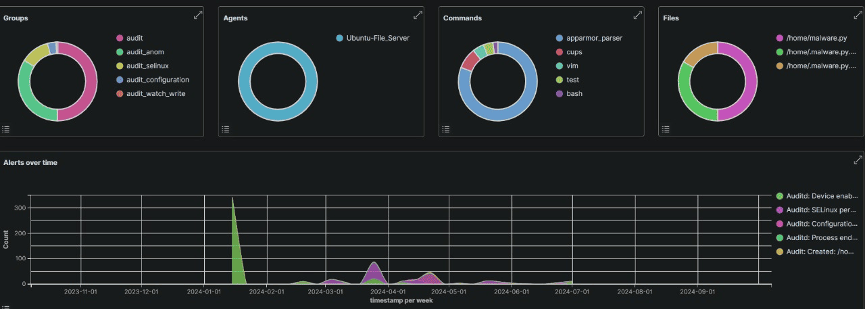The image size is (865, 309).
Task: Toggle the legend list icon in Agents panel
Action: coord(226,128)
